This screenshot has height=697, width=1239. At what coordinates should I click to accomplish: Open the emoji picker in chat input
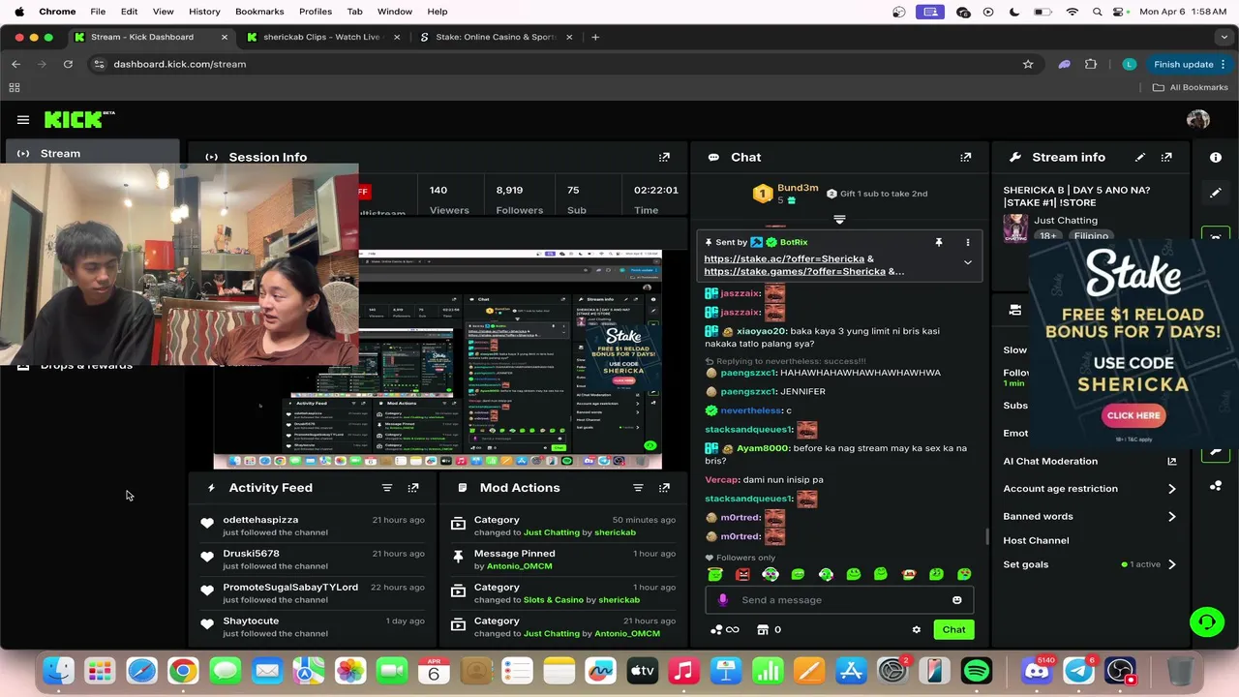pyautogui.click(x=957, y=600)
